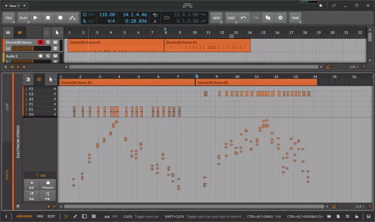The height and width of the screenshot is (222, 375).
Task: Toggle automation write mode icon
Action: click(73, 18)
